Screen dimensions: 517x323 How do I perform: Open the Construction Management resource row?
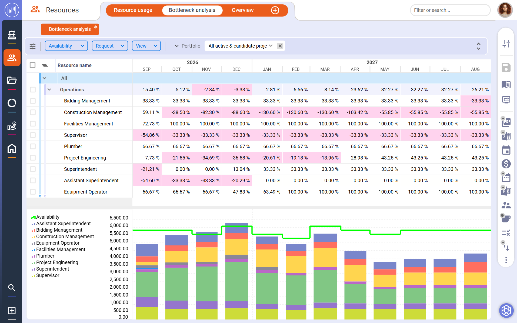pyautogui.click(x=93, y=112)
